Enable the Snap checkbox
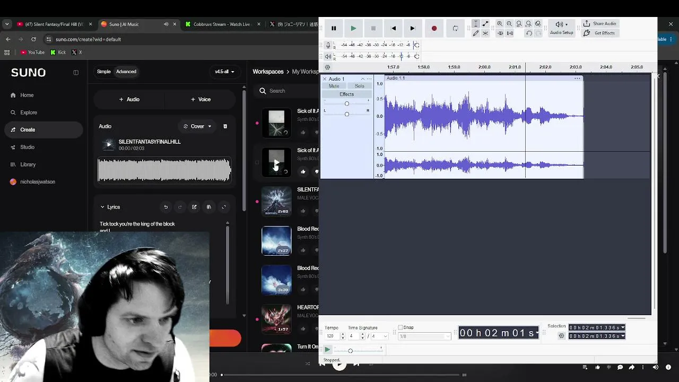This screenshot has width=679, height=382. point(401,327)
